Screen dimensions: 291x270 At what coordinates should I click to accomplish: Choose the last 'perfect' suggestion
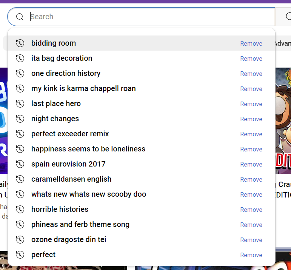pos(142,255)
